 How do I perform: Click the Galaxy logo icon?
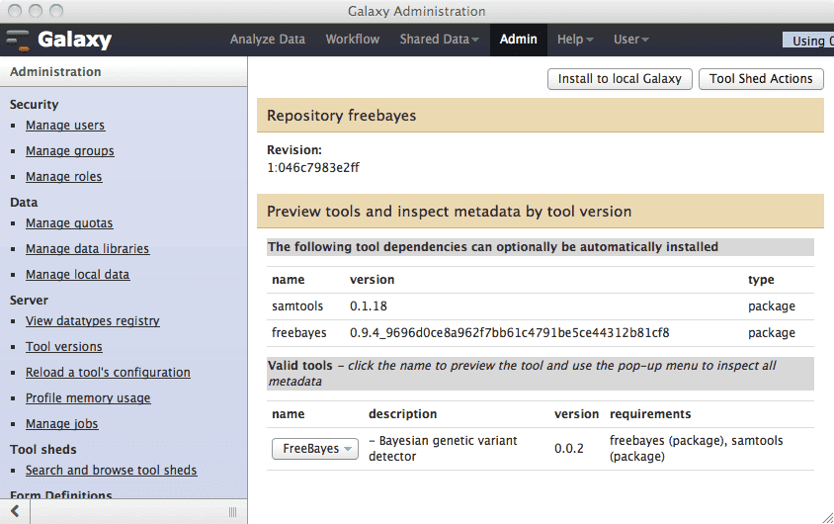[x=18, y=41]
